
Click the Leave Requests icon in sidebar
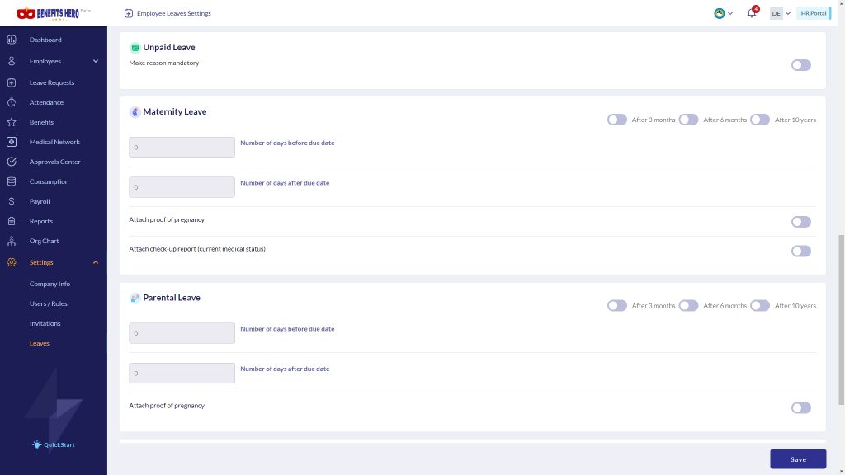[x=12, y=83]
